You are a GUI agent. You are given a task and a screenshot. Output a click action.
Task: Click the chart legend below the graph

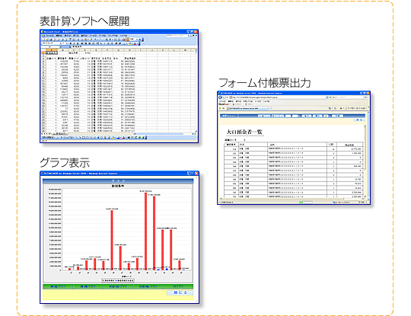pos(118,280)
